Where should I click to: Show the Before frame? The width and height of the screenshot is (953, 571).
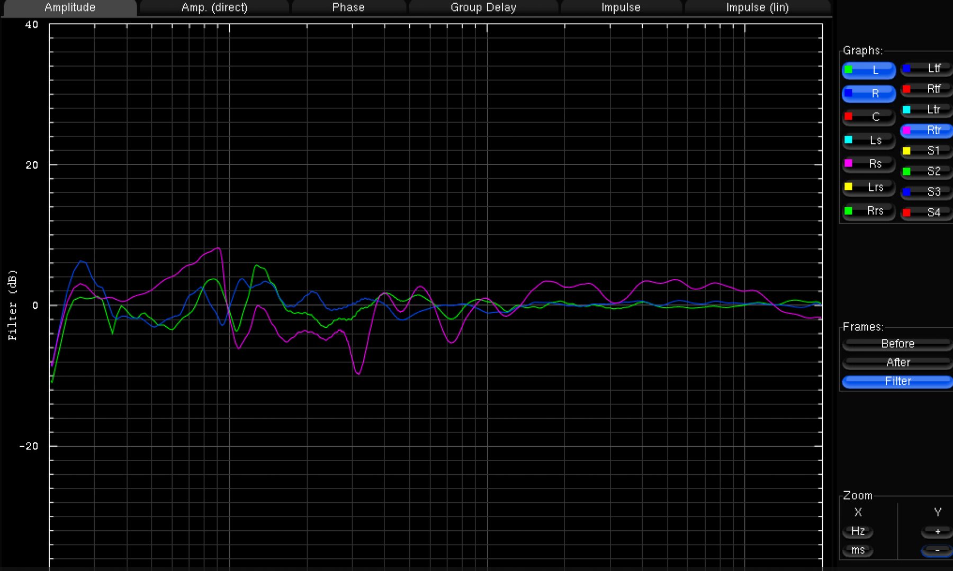[x=897, y=344]
